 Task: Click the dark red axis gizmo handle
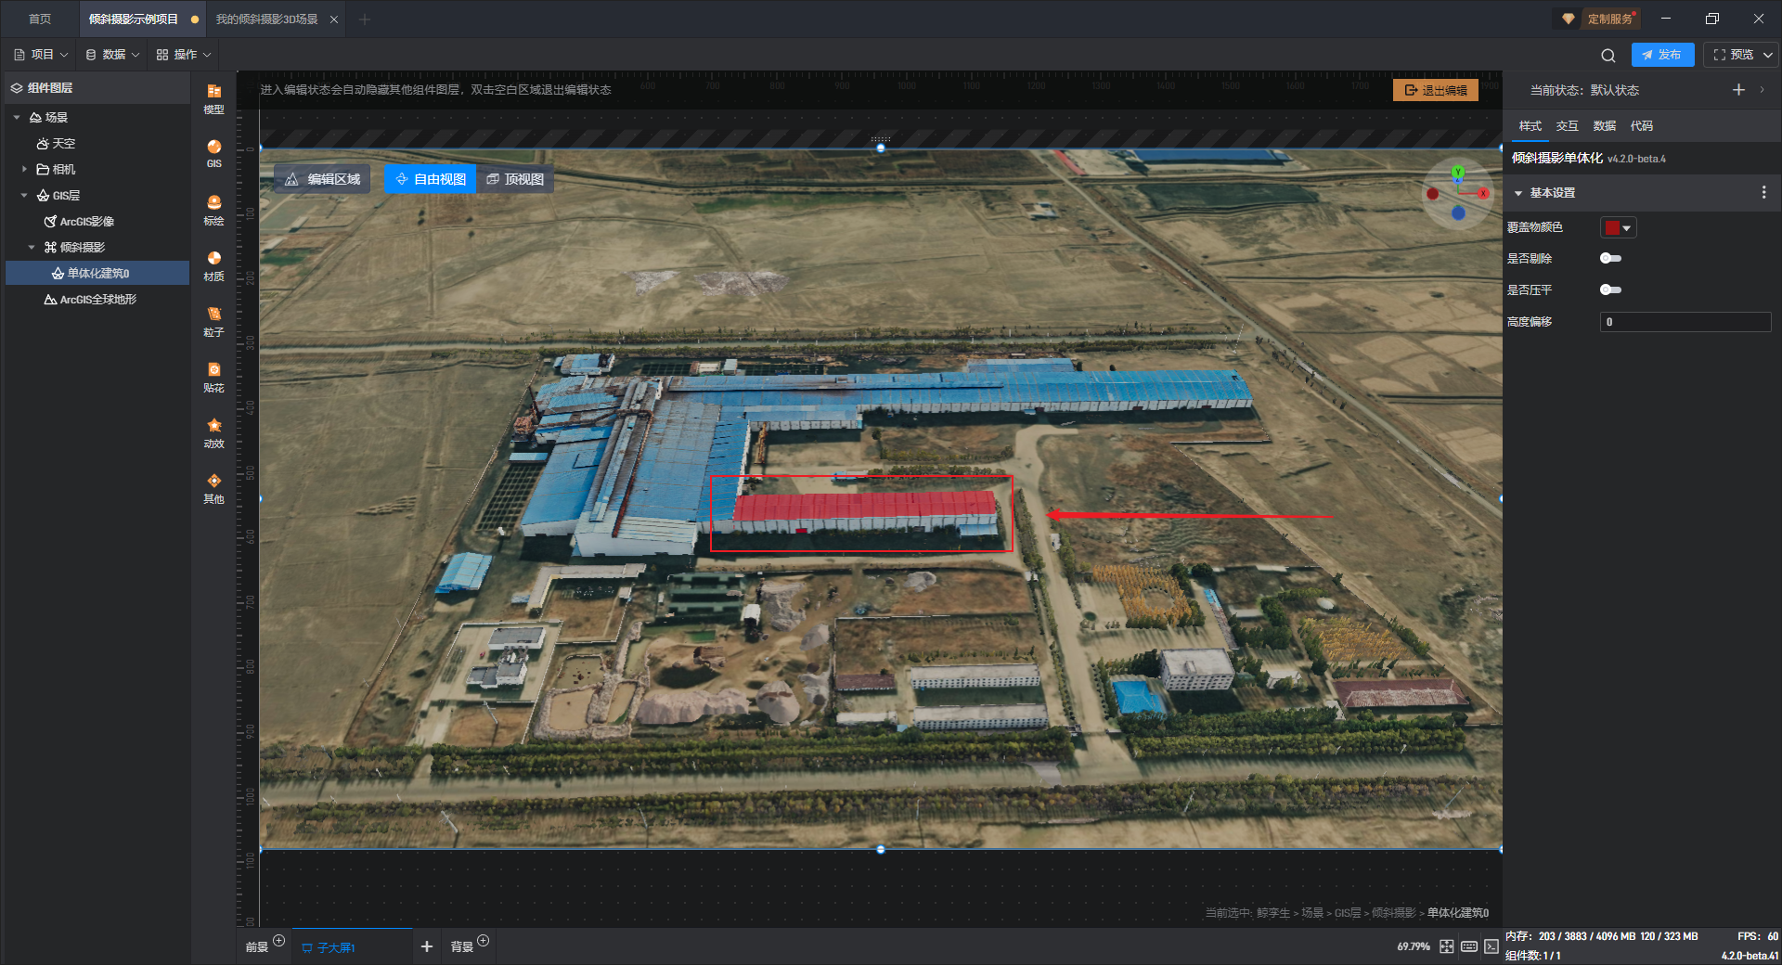[1432, 194]
